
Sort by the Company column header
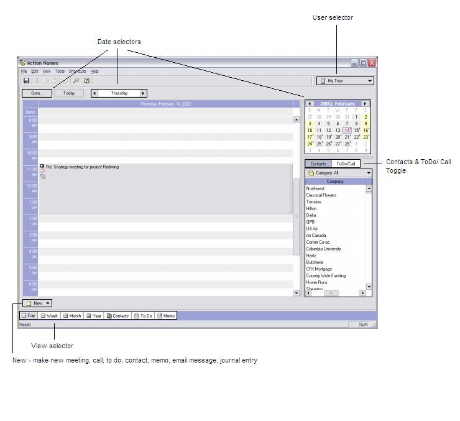pos(335,182)
